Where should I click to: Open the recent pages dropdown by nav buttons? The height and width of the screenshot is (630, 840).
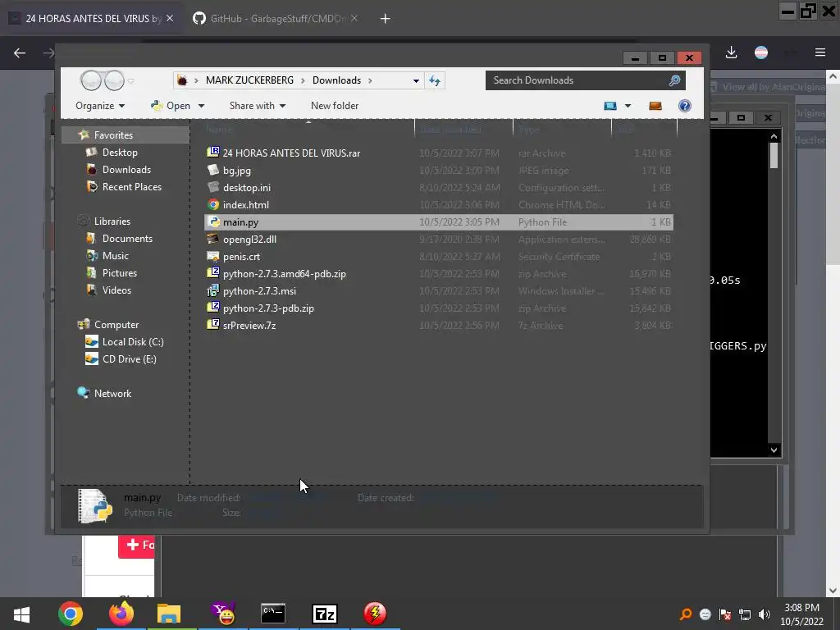130,81
